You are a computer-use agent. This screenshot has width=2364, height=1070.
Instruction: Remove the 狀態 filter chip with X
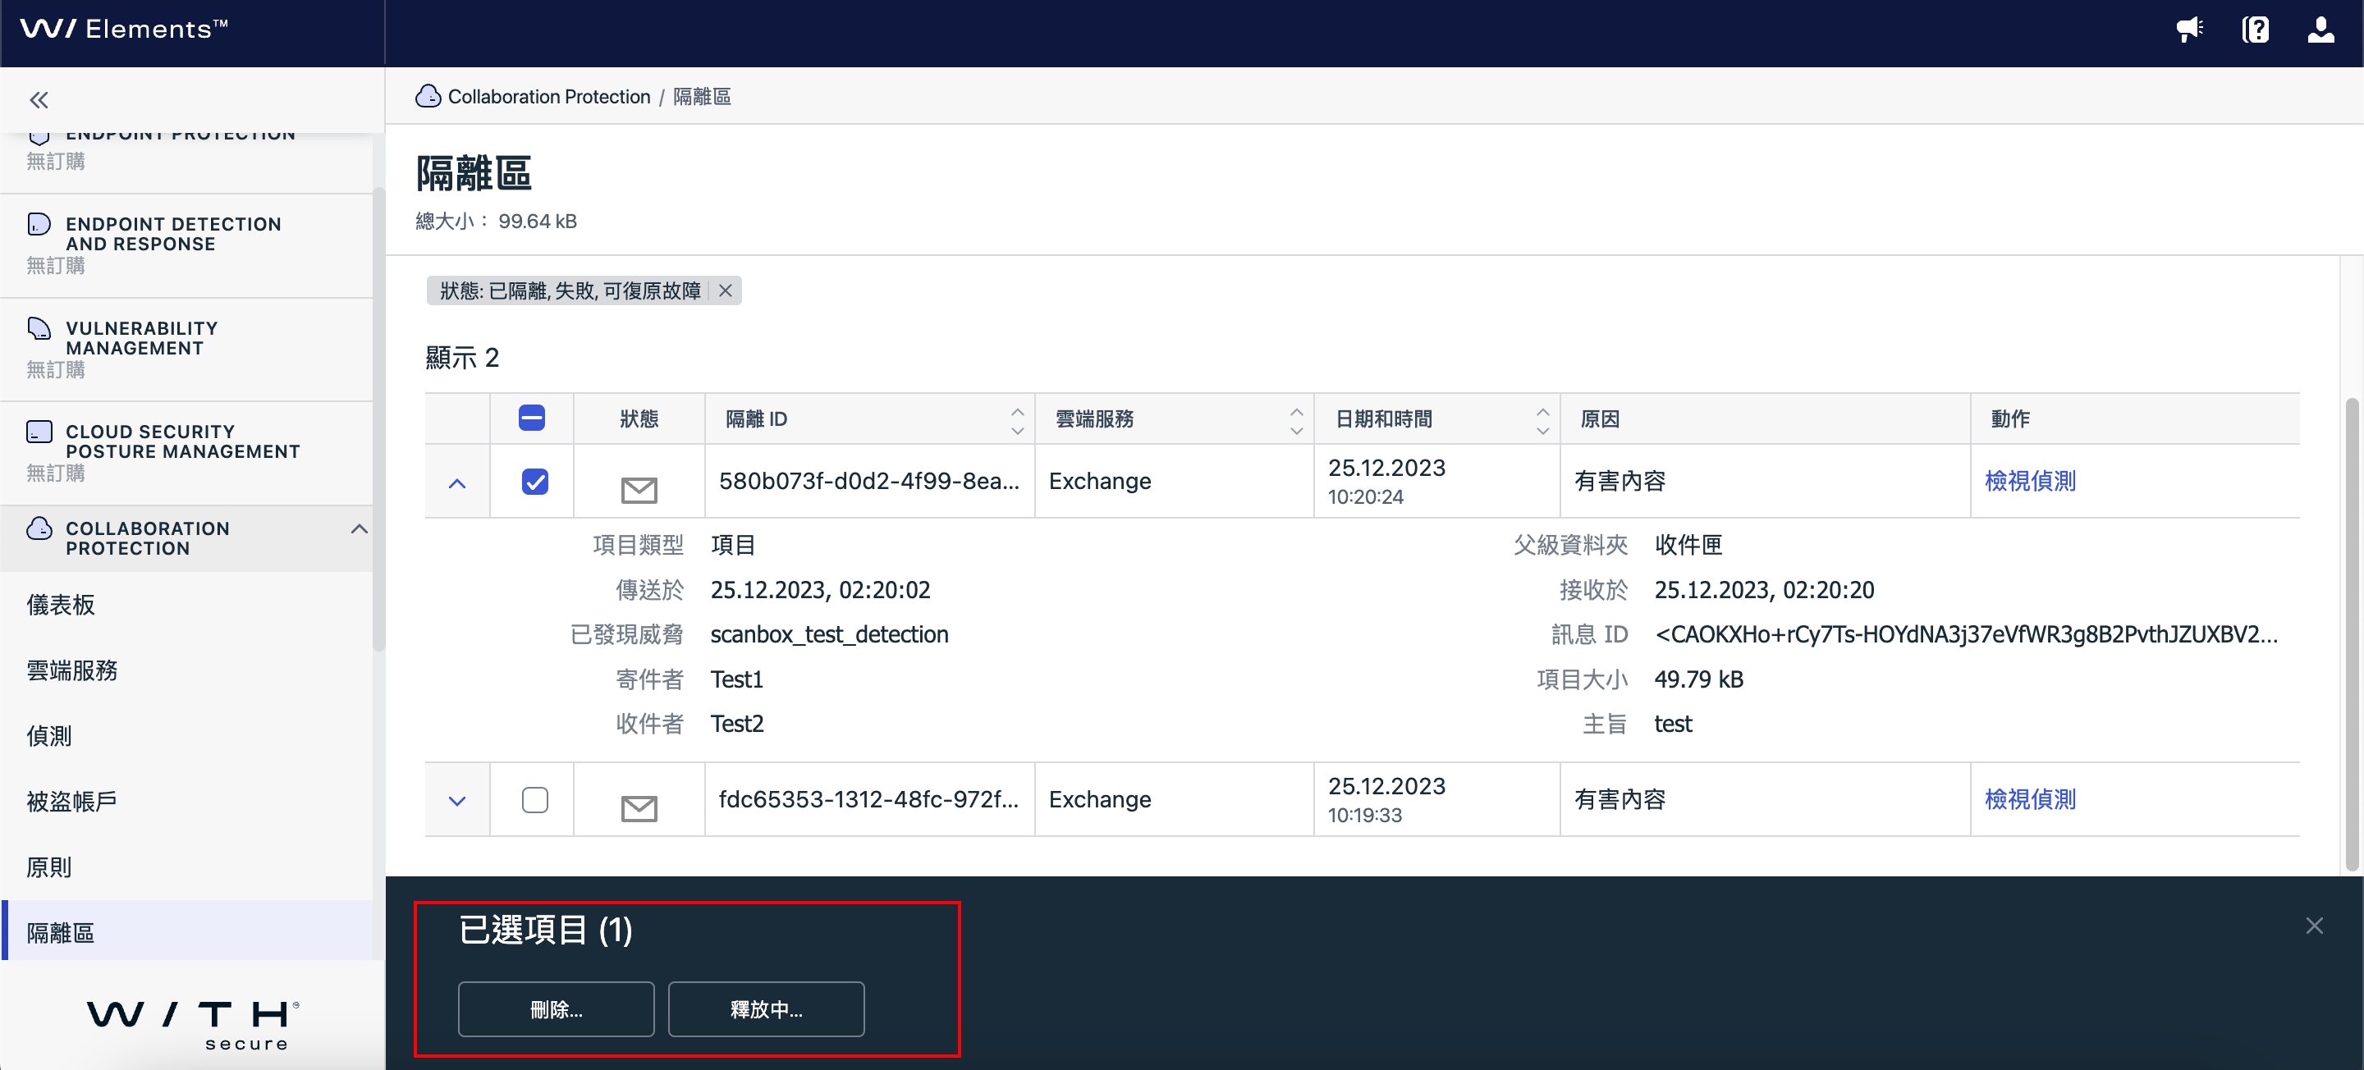(x=725, y=291)
